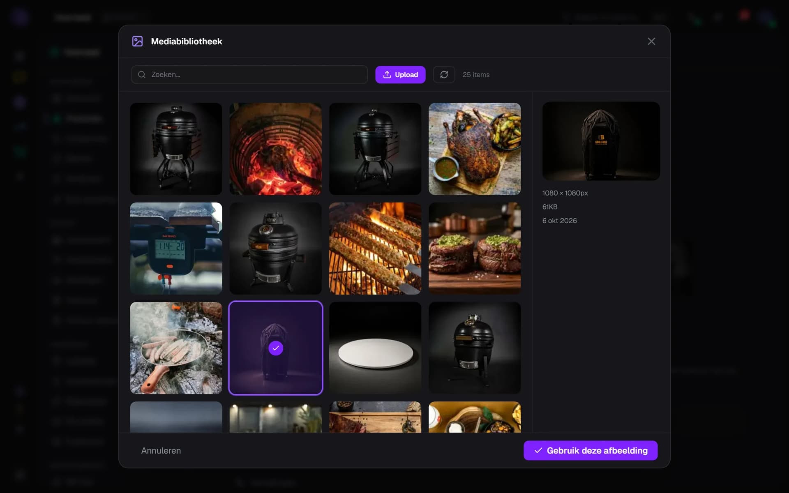This screenshot has width=789, height=493.
Task: Choose the sausages in smoky pan image
Action: (x=176, y=348)
